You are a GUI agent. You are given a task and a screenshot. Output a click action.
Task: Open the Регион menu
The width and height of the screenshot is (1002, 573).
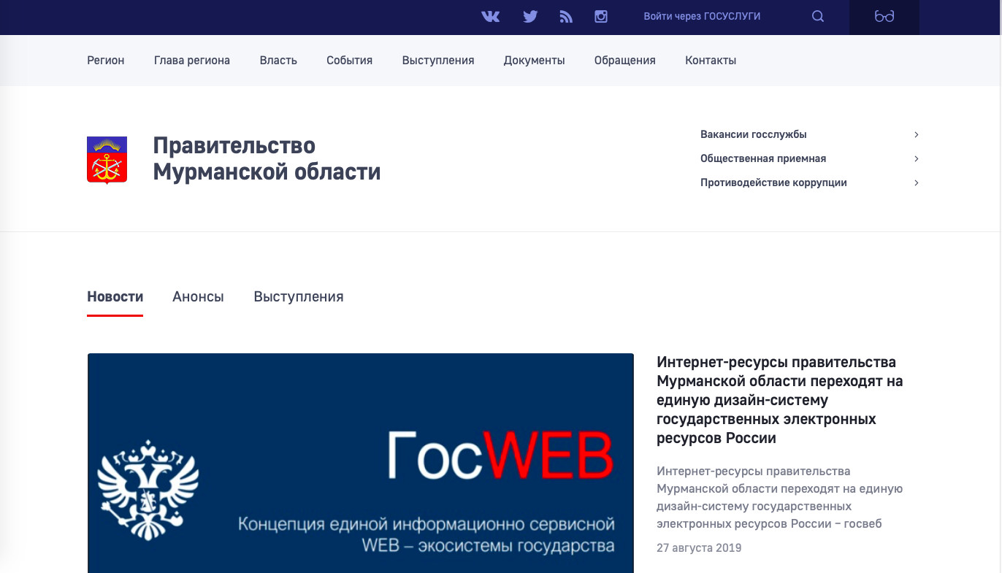(106, 61)
